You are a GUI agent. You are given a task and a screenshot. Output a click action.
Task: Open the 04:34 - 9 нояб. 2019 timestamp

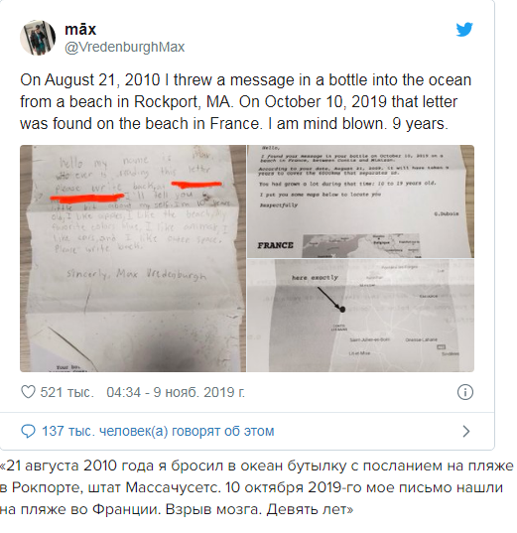[176, 392]
